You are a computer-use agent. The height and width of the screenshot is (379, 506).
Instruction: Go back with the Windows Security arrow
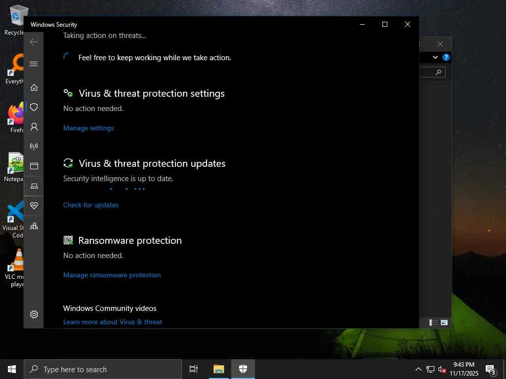pos(34,42)
